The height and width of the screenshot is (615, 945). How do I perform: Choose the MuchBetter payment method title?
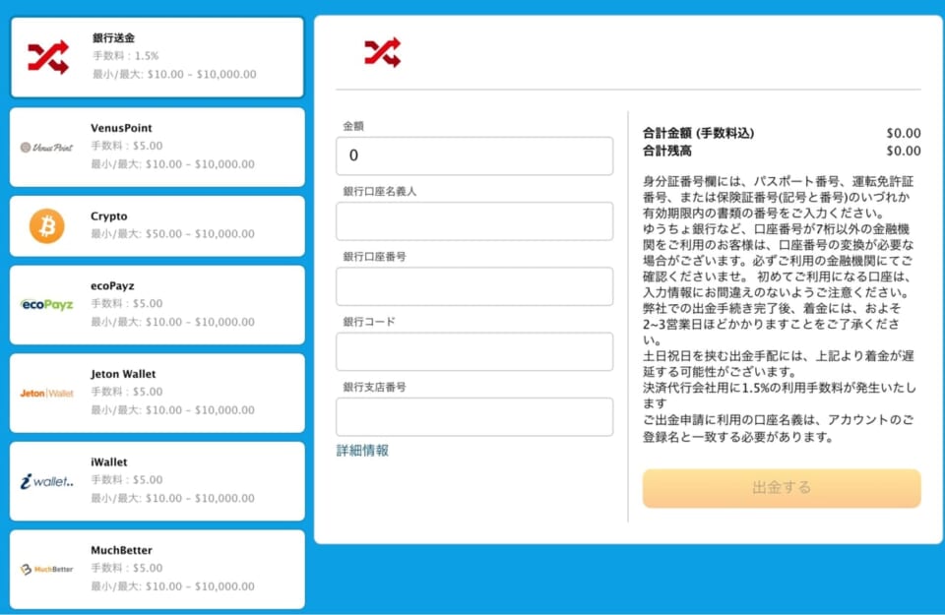(121, 550)
